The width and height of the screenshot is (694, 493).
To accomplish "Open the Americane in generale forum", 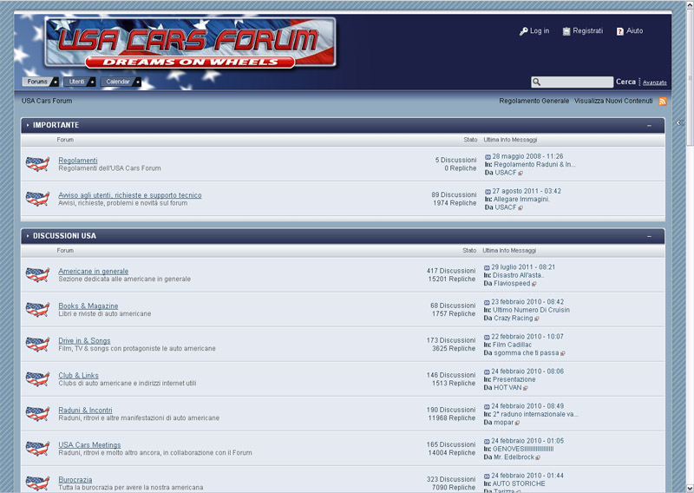I will tap(94, 271).
